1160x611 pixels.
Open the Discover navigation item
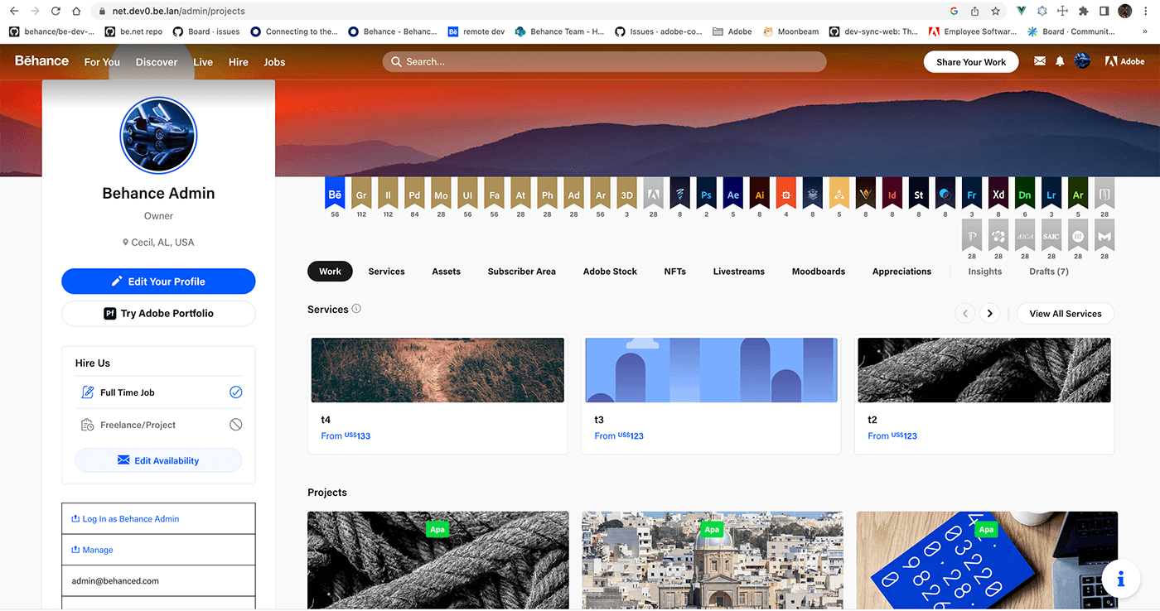(x=157, y=62)
